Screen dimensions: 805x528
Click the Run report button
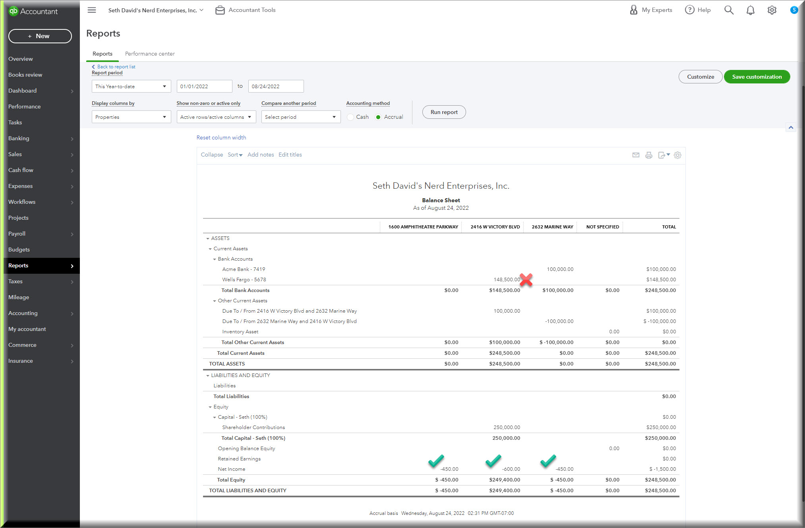pos(444,112)
